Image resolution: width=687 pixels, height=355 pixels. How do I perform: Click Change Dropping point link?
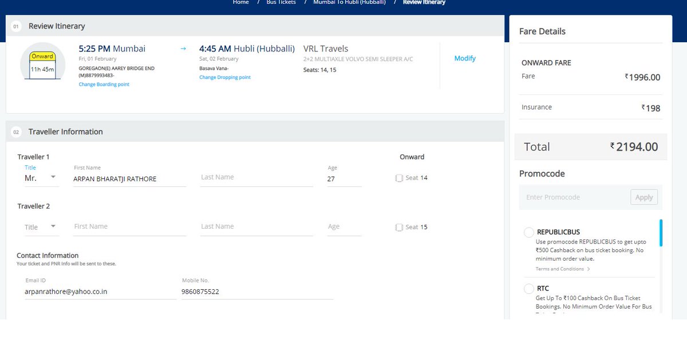click(225, 77)
